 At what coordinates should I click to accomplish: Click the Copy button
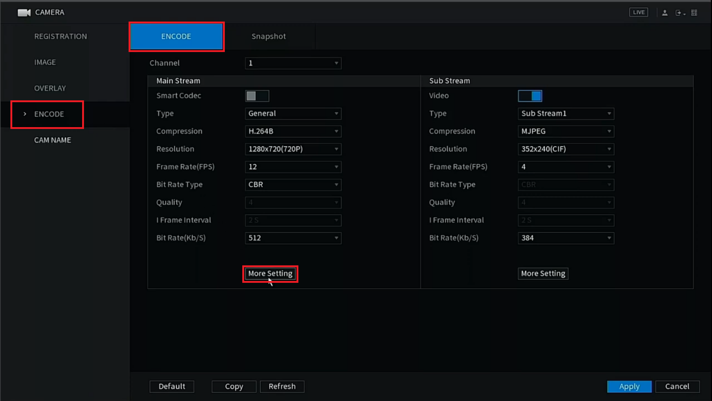tap(234, 387)
